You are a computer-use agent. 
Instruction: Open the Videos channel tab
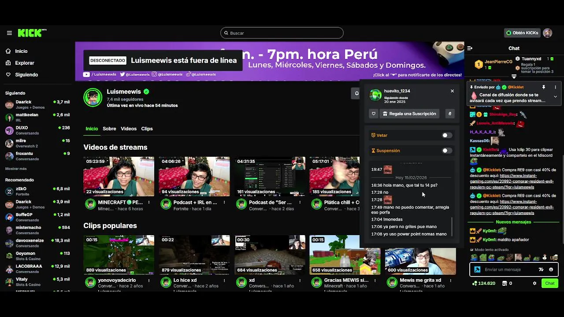coord(129,129)
